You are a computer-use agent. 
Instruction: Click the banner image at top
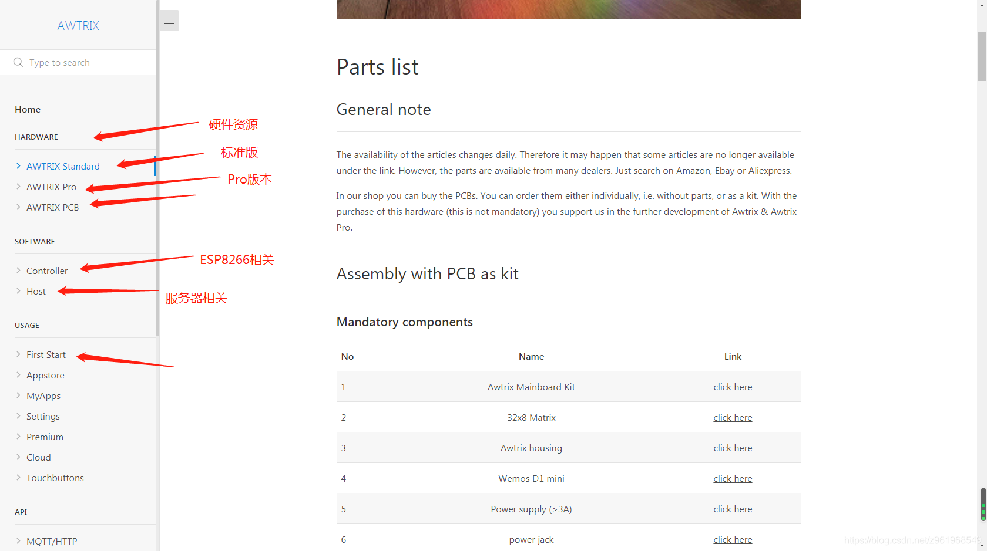[568, 9]
